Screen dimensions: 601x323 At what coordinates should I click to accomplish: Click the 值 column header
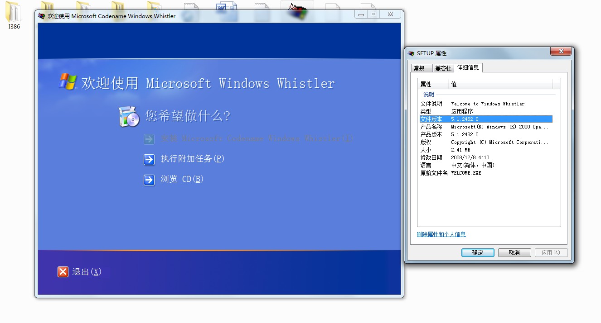click(x=501, y=84)
